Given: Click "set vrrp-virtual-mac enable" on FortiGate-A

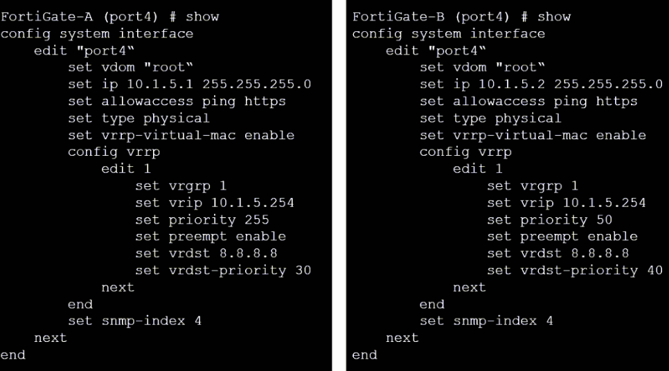Looking at the screenshot, I should point(181,135).
